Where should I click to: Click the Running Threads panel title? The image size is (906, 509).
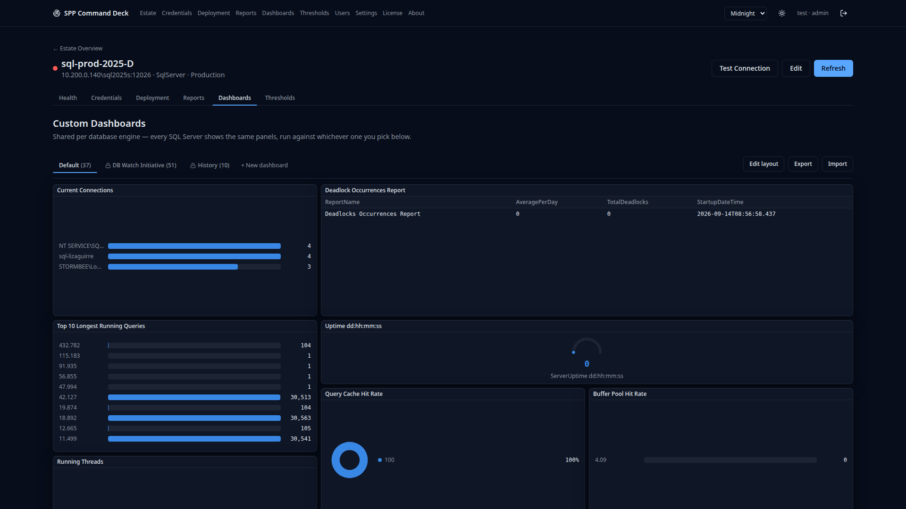coord(80,462)
